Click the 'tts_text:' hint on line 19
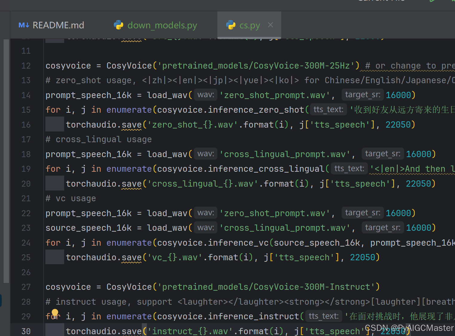 click(349, 168)
